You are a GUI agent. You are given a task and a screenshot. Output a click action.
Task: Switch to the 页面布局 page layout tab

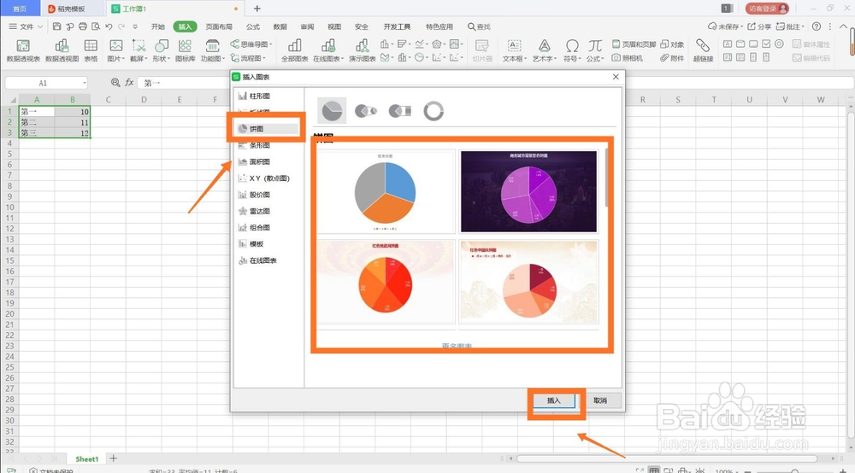click(x=219, y=26)
